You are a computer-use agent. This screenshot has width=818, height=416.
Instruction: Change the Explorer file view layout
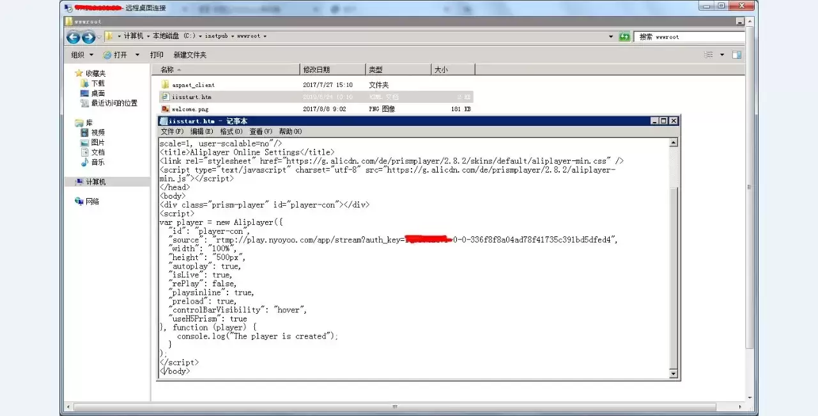point(708,55)
